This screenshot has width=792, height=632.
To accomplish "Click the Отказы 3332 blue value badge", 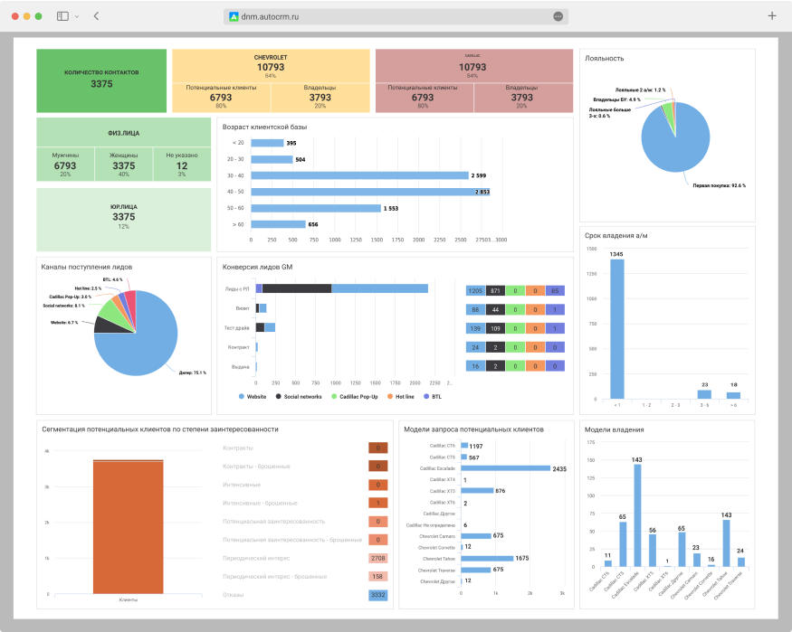I will (x=378, y=594).
